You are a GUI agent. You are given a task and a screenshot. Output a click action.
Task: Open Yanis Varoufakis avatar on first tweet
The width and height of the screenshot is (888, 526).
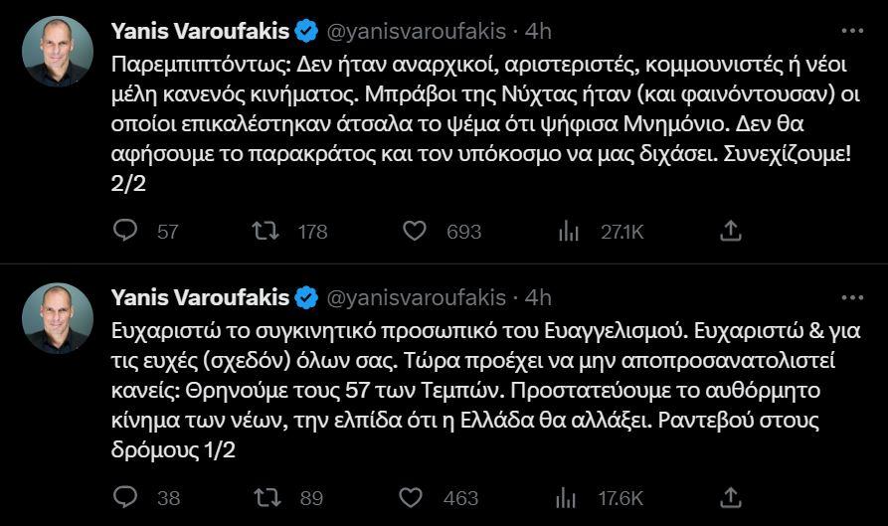[x=58, y=52]
